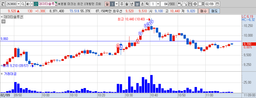Screen dimensions: 256x98
Task: Switch to seconds 초 chart period
Action: pyautogui.click(x=142, y=4)
